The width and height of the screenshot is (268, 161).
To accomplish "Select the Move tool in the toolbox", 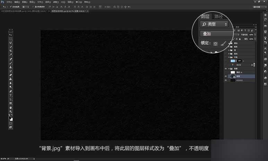I will (11, 35).
